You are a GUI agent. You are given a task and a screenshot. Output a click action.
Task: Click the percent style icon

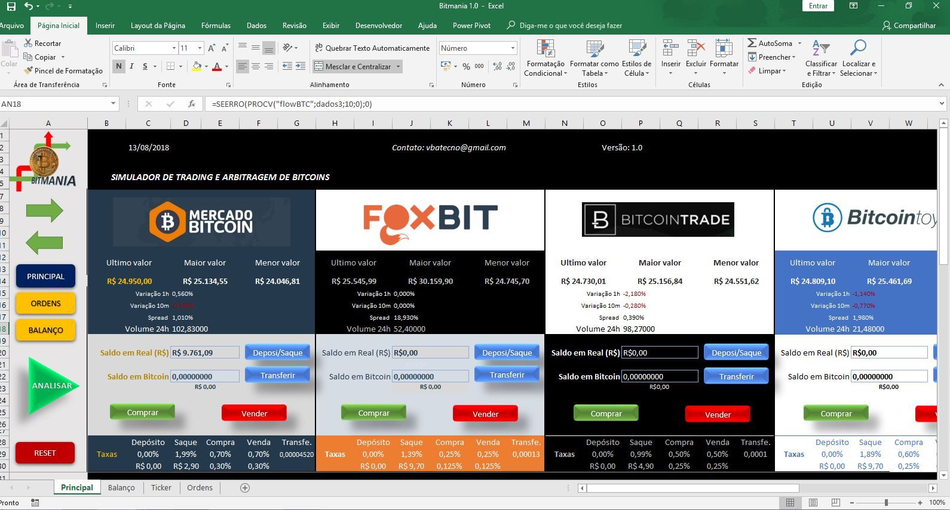[466, 66]
